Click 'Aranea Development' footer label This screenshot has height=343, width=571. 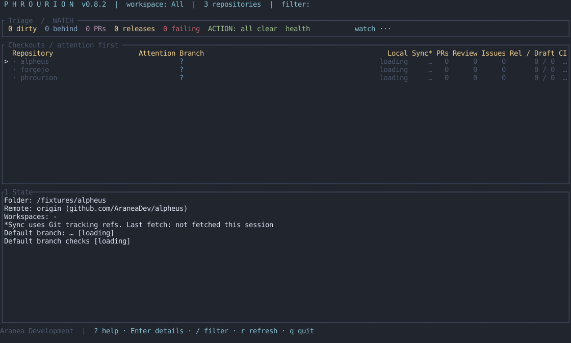pos(37,331)
